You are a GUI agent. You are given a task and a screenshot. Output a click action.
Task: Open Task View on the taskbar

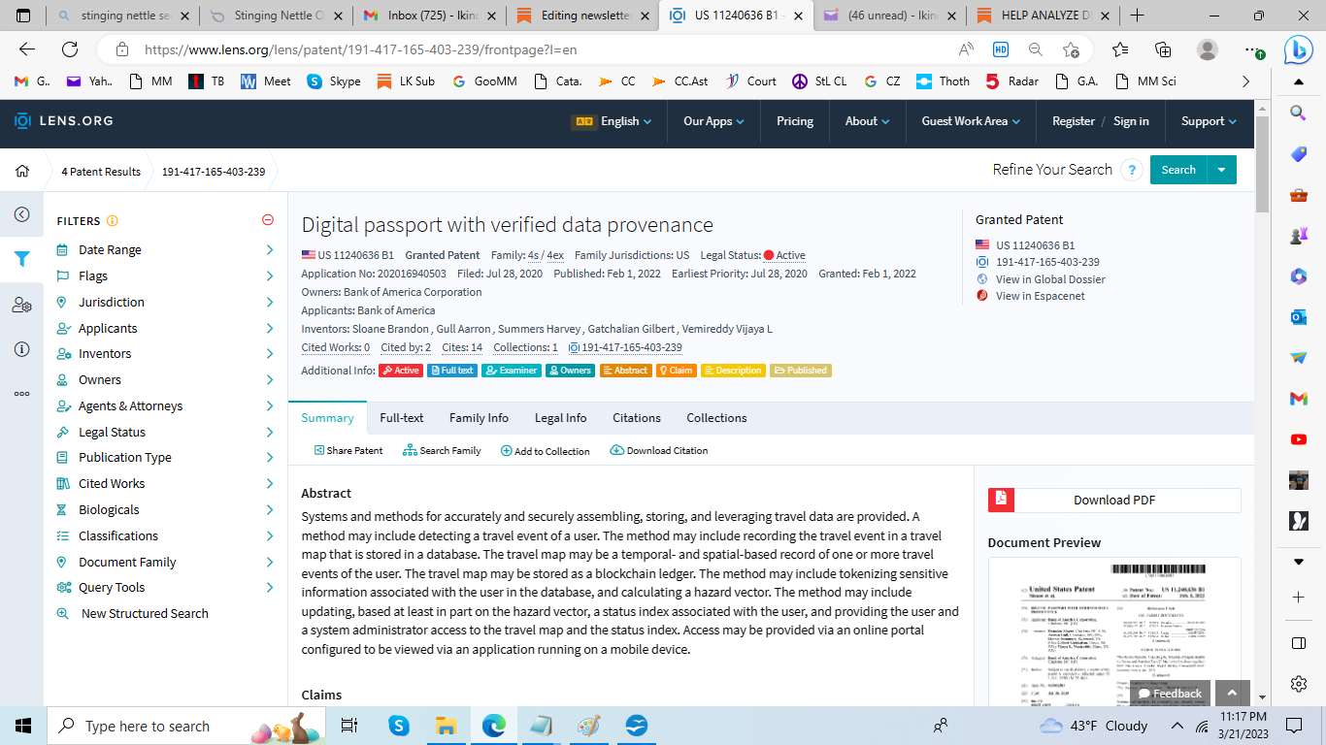click(349, 726)
